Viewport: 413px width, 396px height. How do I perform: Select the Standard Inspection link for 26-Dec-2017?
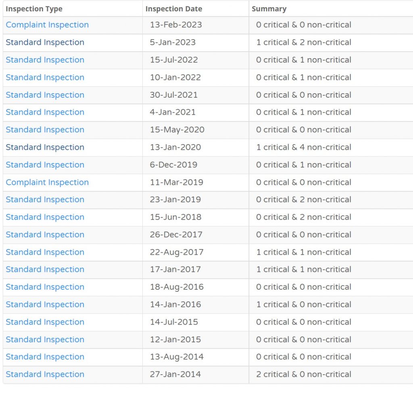coord(45,235)
